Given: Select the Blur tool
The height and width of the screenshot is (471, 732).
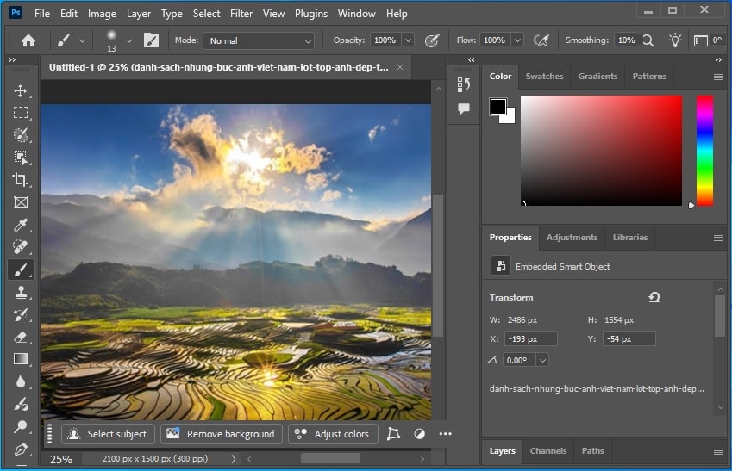Looking at the screenshot, I should 21,381.
